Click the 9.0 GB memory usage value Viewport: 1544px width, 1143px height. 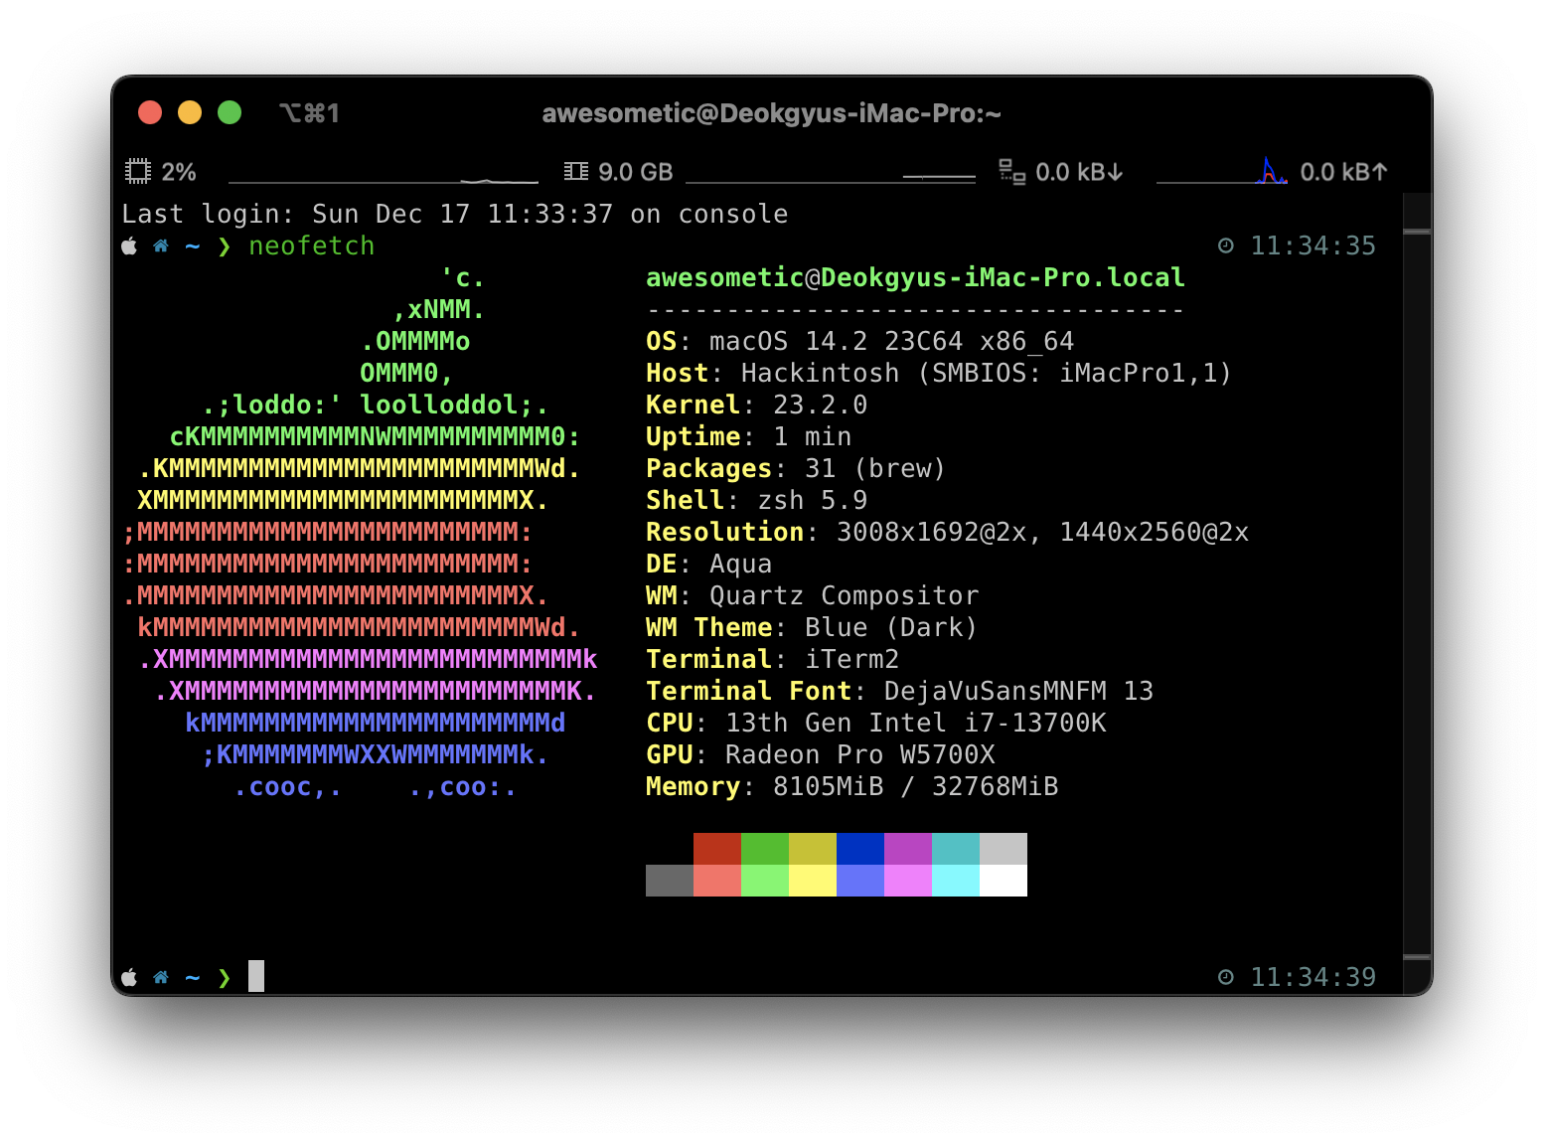[x=636, y=172]
